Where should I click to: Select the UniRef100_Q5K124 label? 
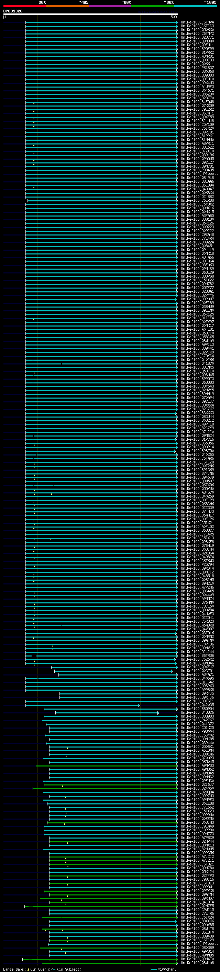tap(197, 872)
